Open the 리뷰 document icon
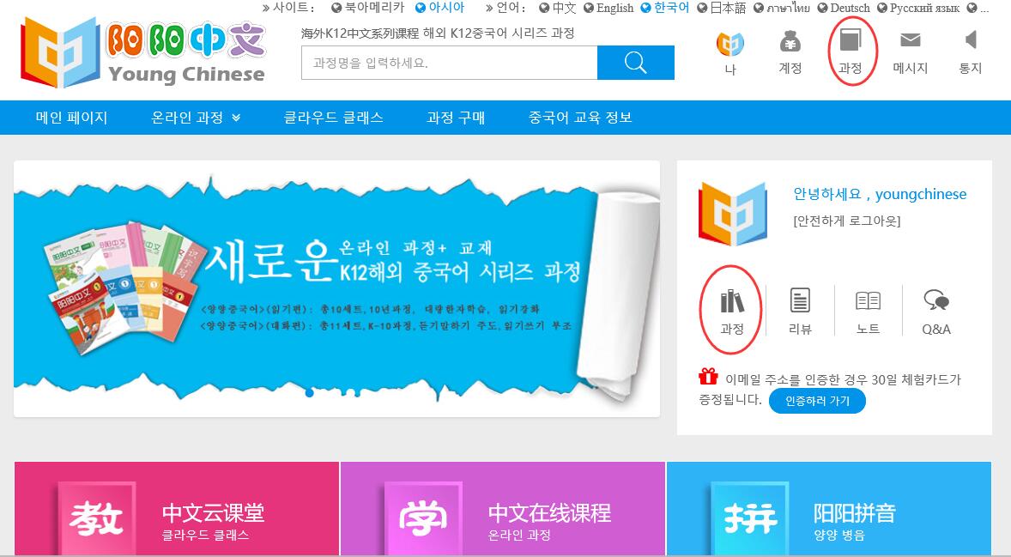 coord(800,300)
